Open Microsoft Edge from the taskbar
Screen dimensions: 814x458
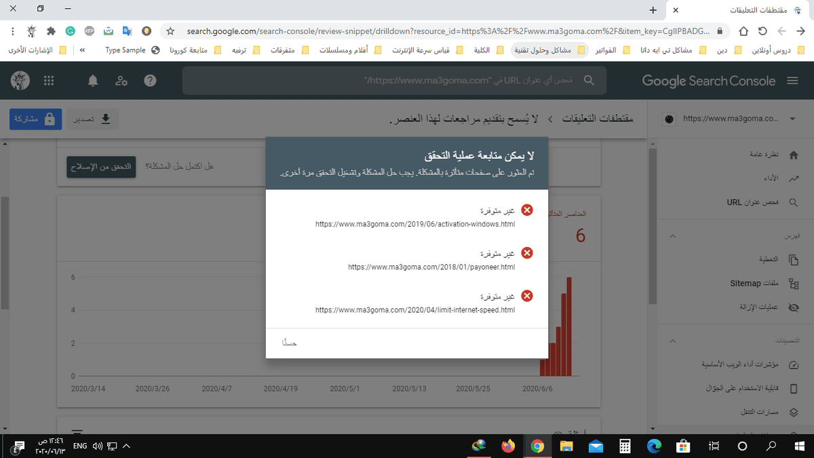click(654, 446)
